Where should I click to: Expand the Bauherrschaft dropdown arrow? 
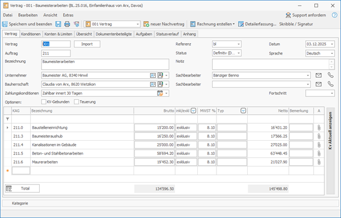(x=167, y=84)
